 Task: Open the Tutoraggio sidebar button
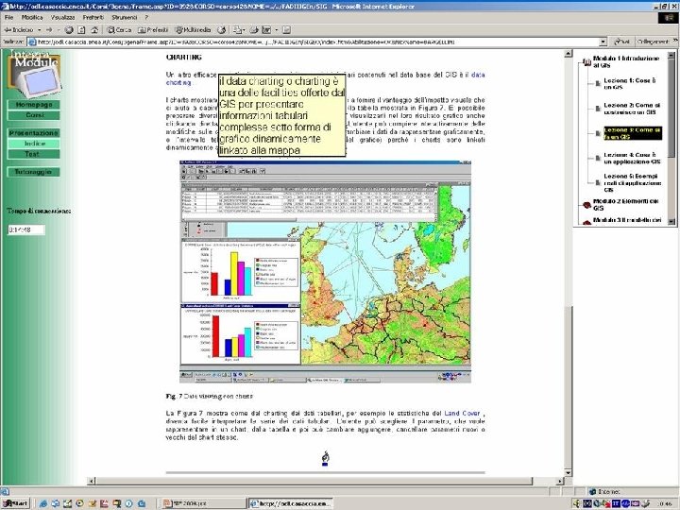(x=32, y=173)
